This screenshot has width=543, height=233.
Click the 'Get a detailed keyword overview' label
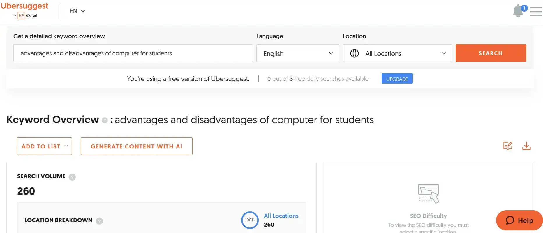[59, 36]
